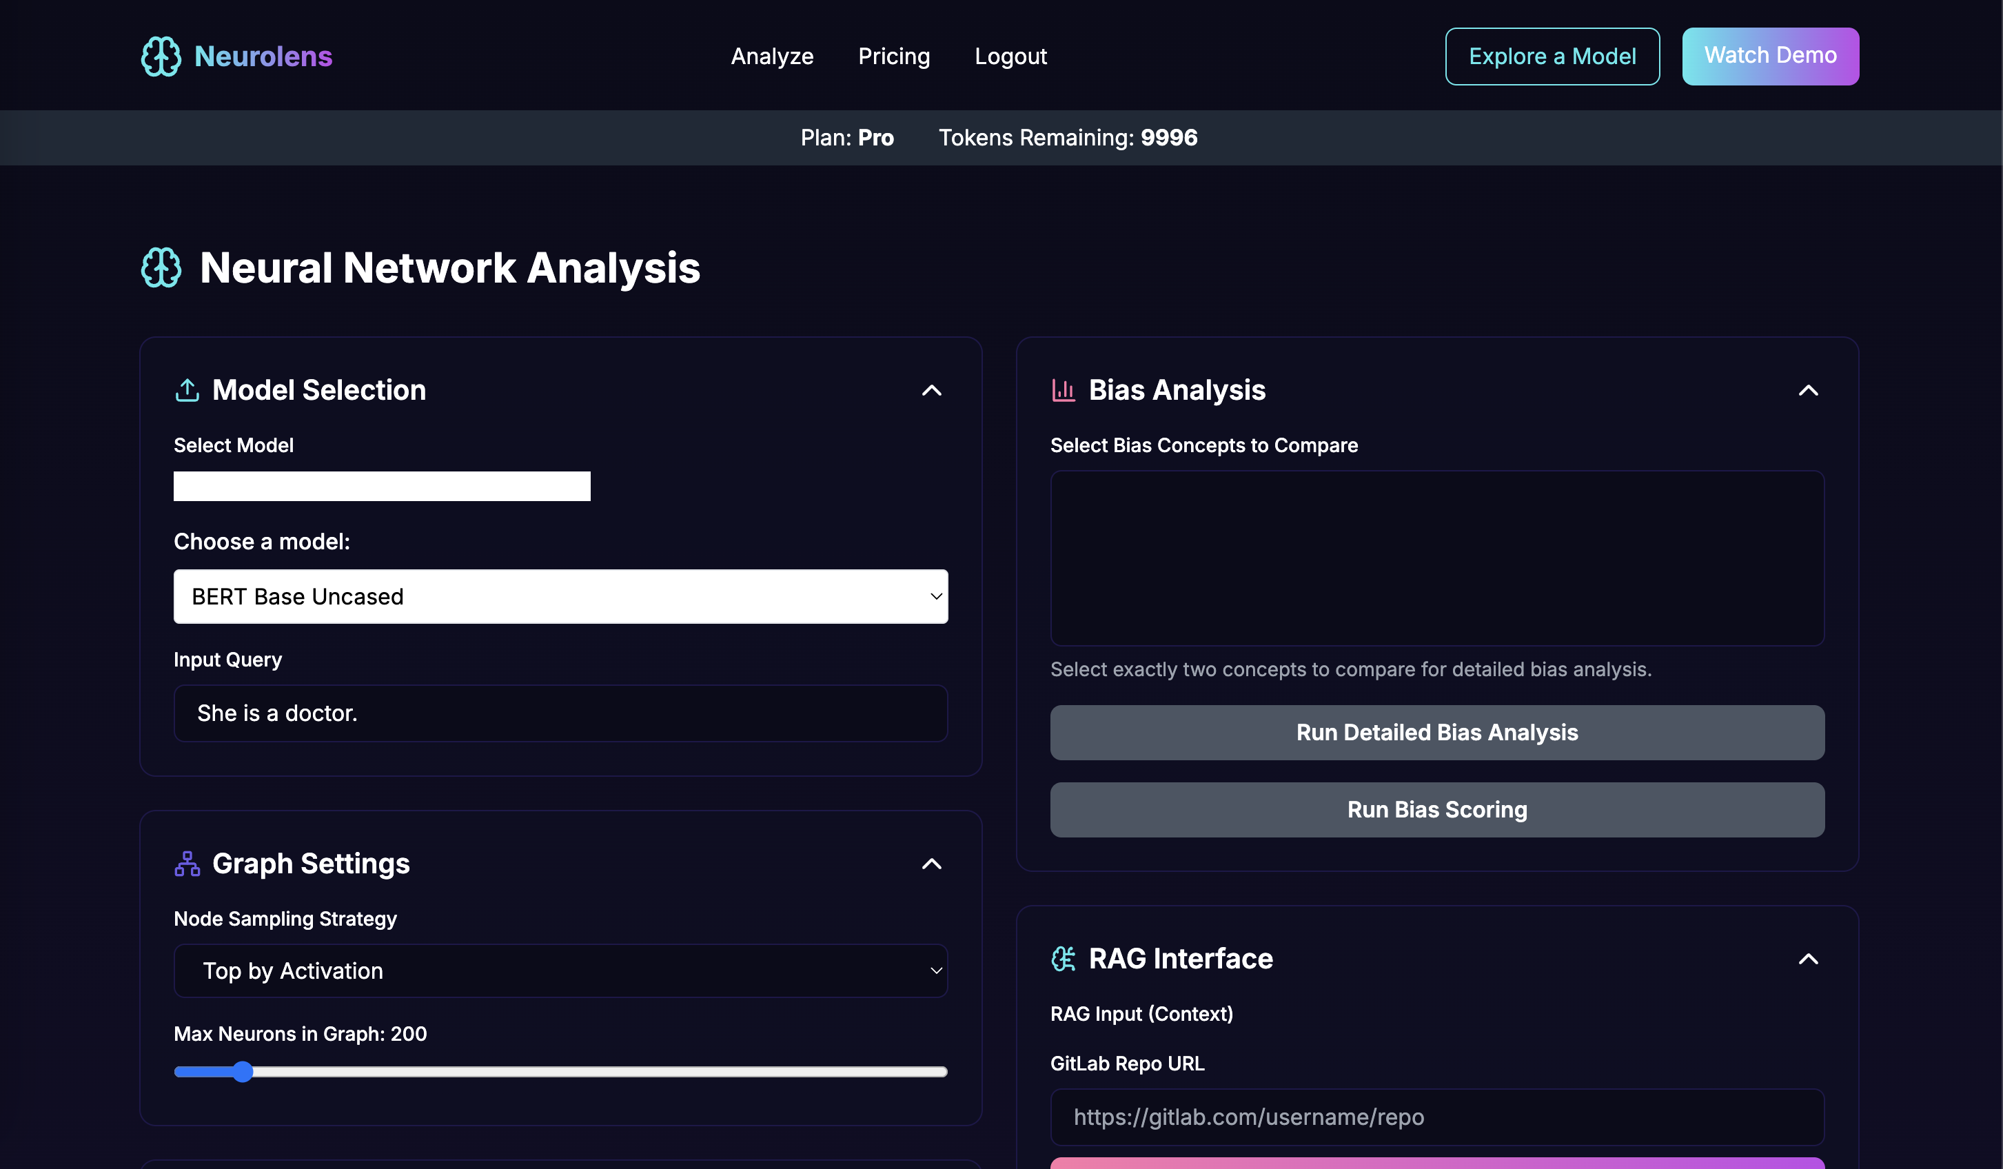Click the GitLab Repo URL input
Image resolution: width=2003 pixels, height=1169 pixels.
[1437, 1117]
